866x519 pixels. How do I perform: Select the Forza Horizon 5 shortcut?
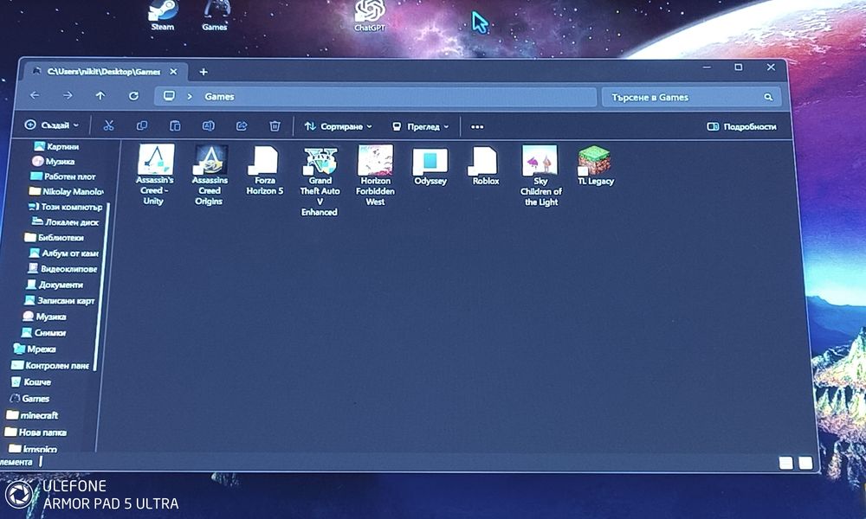(264, 170)
